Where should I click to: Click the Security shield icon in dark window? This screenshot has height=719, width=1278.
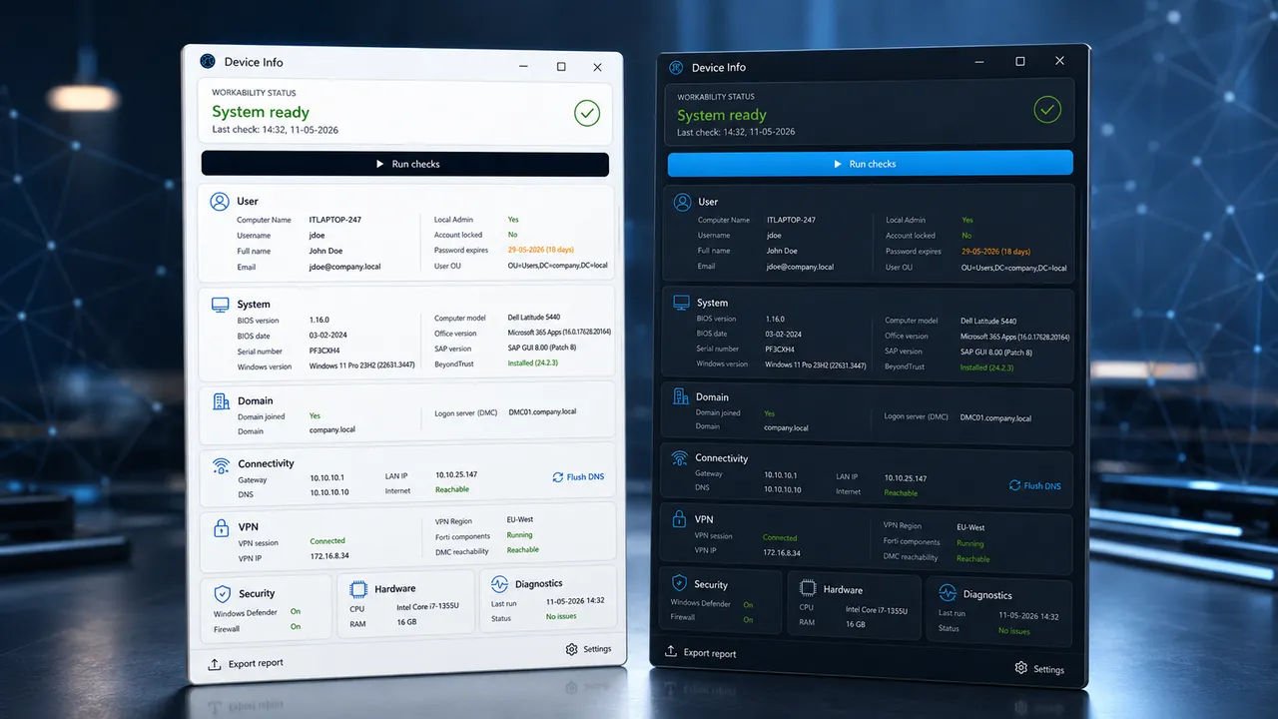679,583
